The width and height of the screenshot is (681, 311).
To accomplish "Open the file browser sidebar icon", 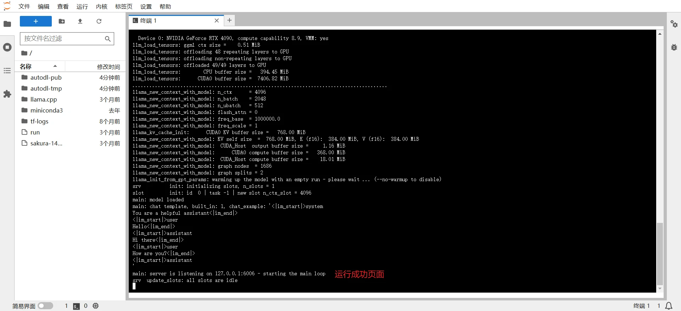I will pos(7,24).
